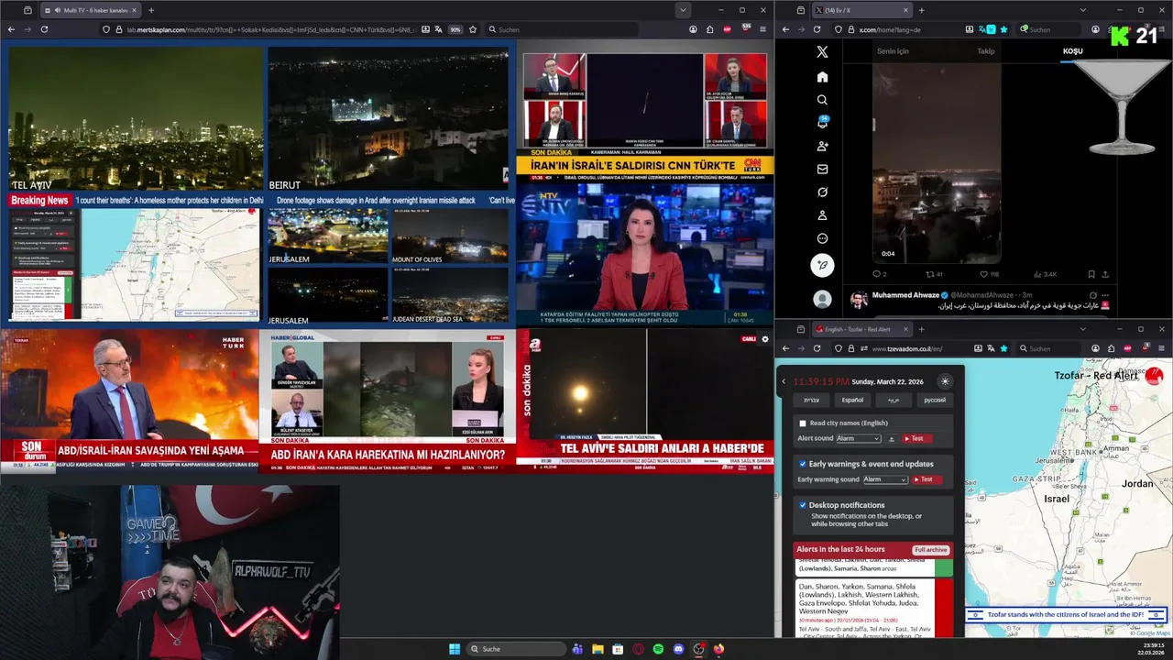
Task: Open tab list dropdown in Tzofar window
Action: click(x=1082, y=329)
